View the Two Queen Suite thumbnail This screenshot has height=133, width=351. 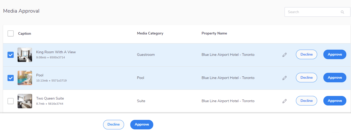[x=25, y=101]
